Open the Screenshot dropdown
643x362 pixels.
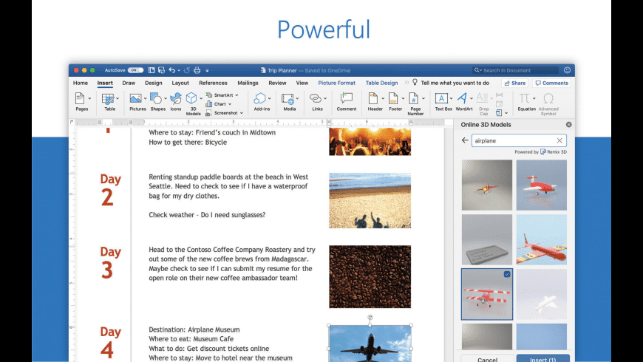click(x=226, y=113)
